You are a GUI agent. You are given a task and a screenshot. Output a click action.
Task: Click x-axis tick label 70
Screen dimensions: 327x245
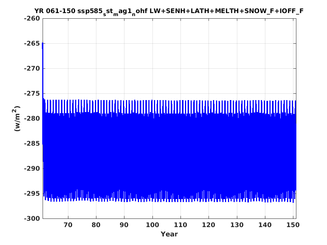[x=68, y=225]
